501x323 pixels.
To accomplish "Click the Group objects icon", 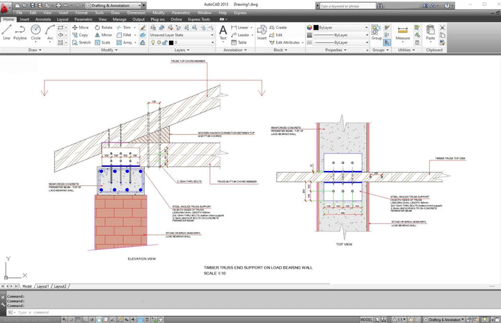I will (376, 33).
